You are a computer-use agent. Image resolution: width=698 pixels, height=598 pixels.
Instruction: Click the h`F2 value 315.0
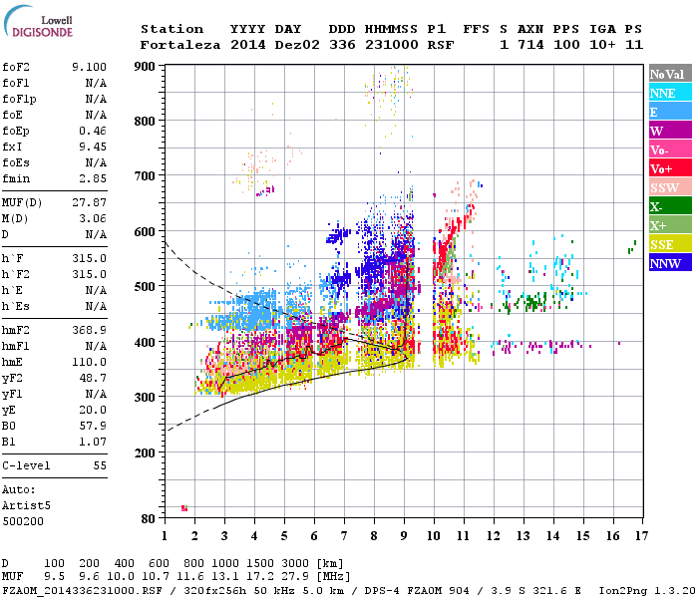pyautogui.click(x=89, y=274)
